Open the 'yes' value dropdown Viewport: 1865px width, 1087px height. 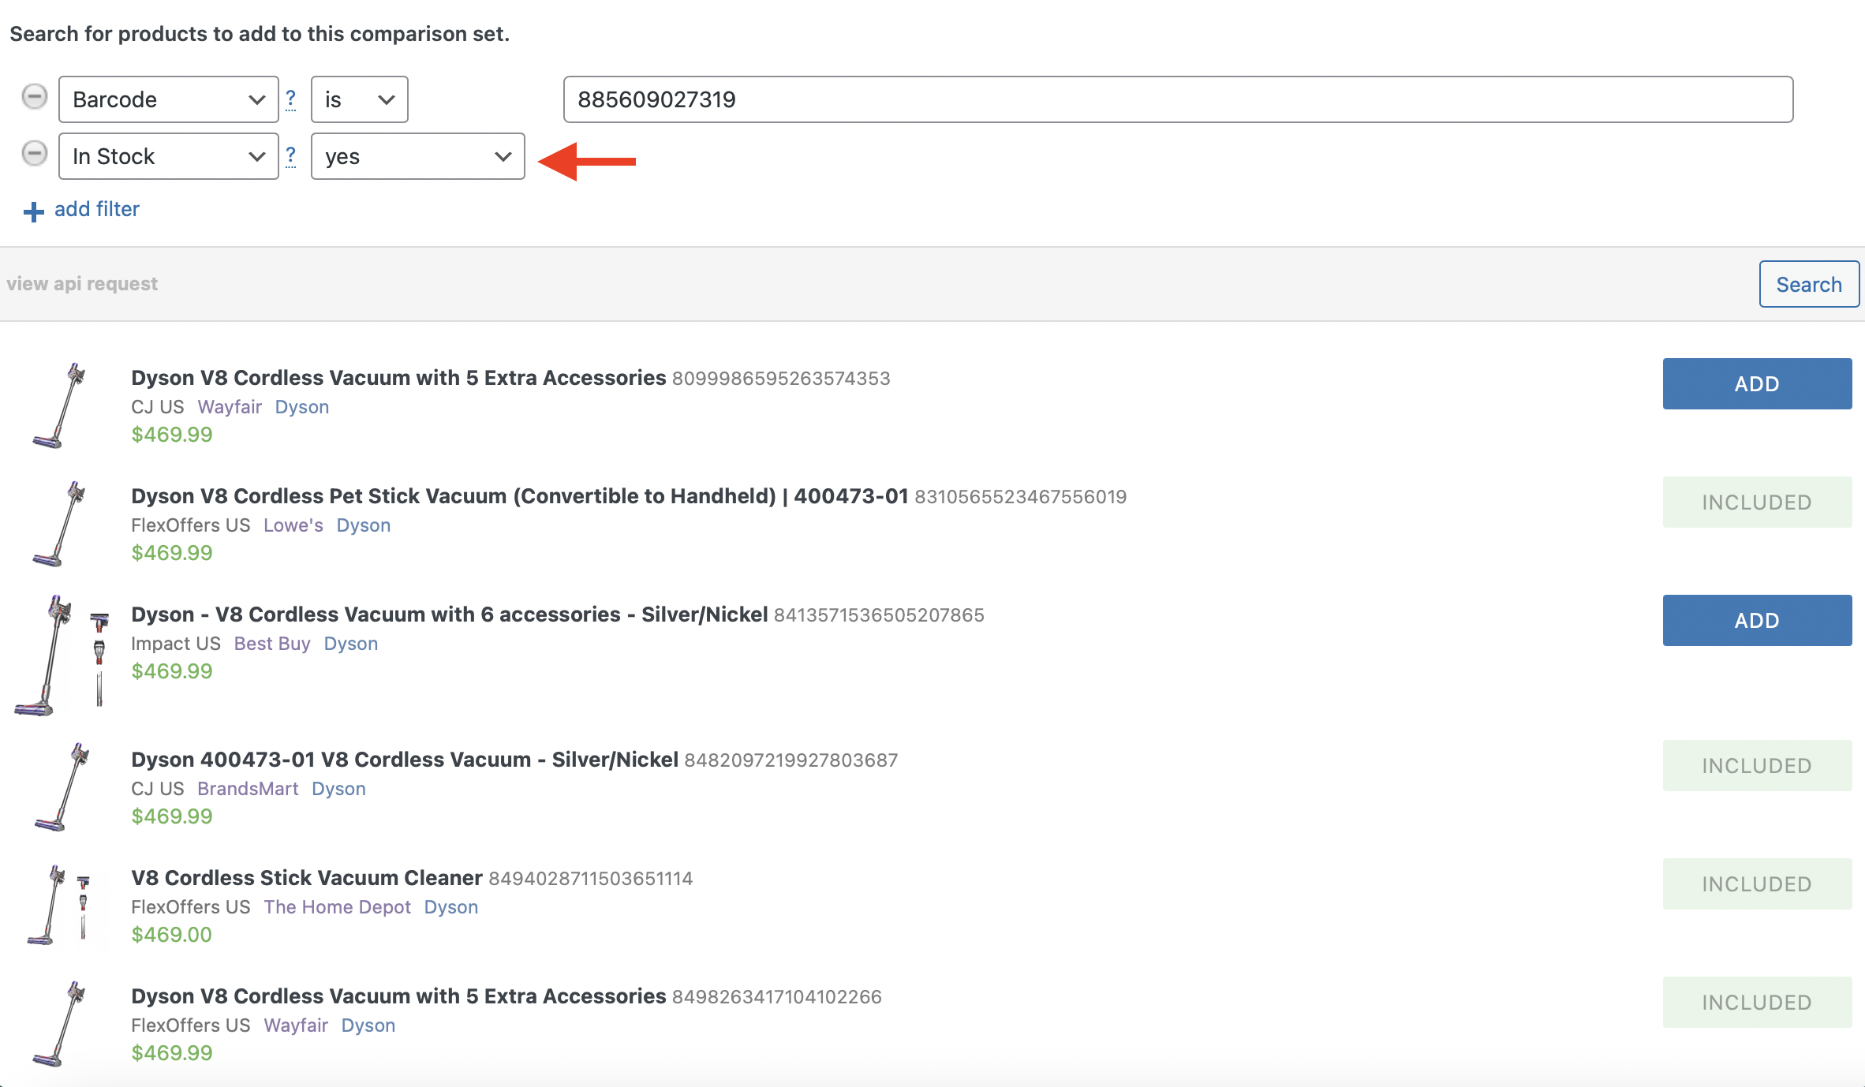click(x=418, y=156)
